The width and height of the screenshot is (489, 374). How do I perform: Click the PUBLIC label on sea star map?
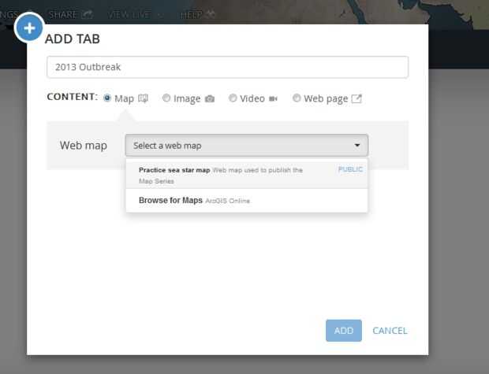coord(350,169)
